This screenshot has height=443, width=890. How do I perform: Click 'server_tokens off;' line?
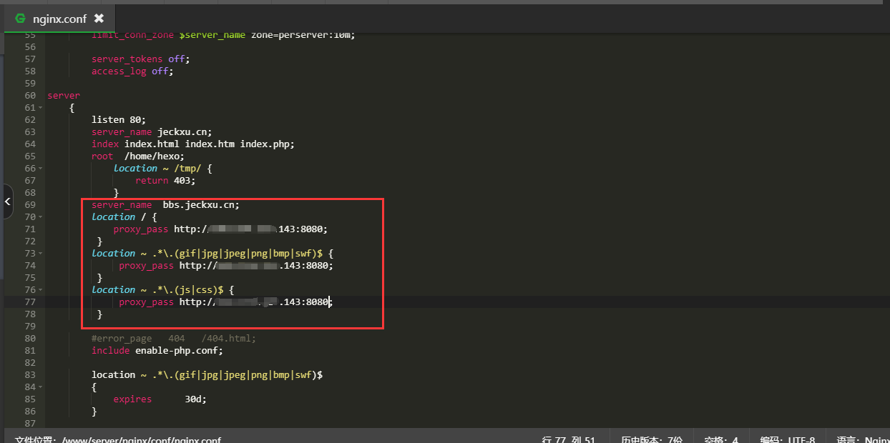tap(141, 59)
